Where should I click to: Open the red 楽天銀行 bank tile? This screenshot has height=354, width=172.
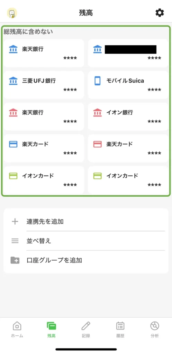44,117
